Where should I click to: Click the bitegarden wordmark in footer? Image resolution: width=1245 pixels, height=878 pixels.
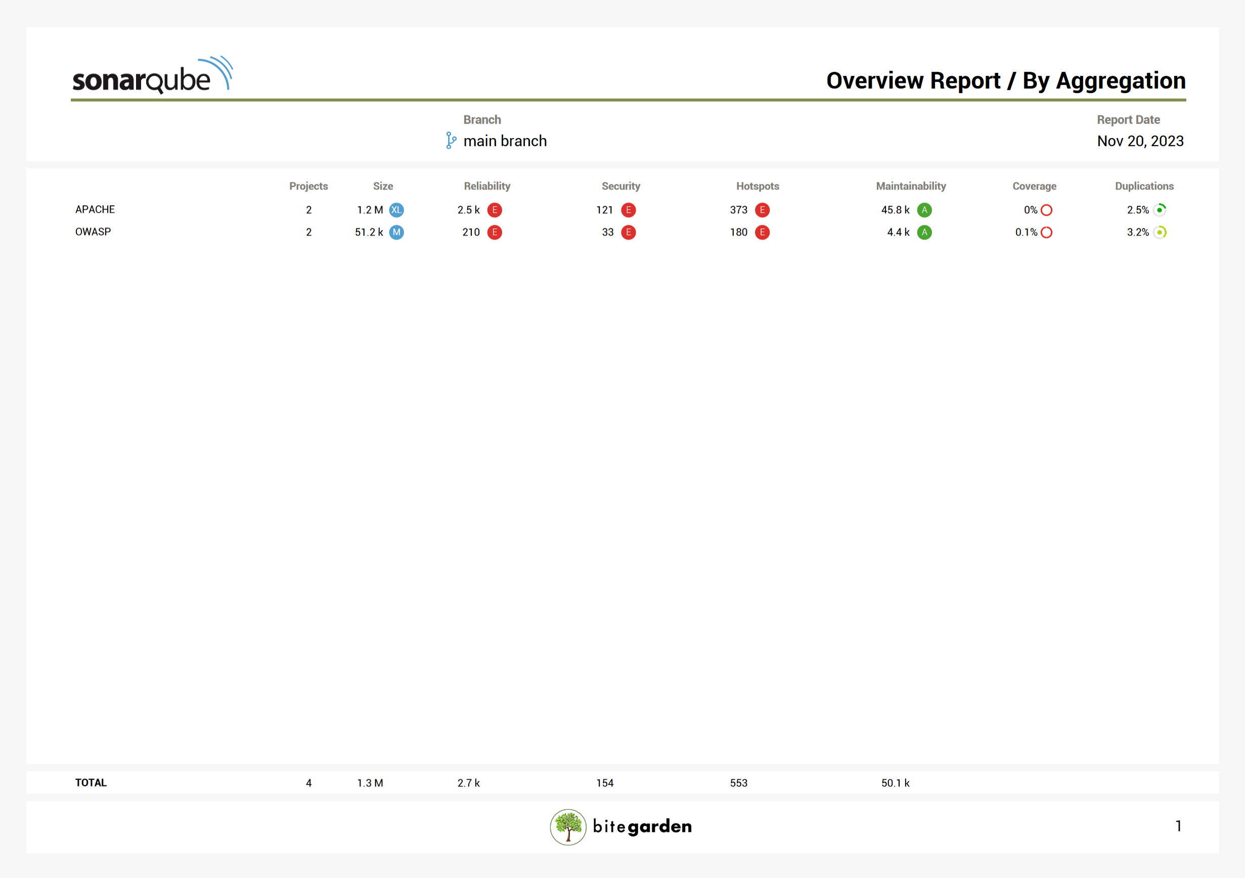pyautogui.click(x=642, y=826)
